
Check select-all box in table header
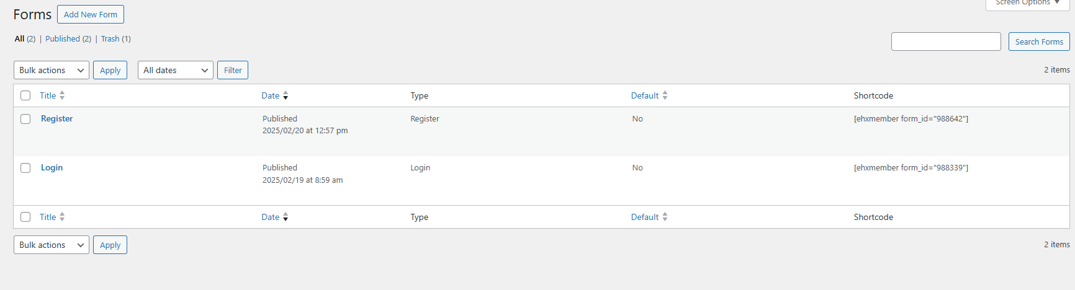point(25,95)
